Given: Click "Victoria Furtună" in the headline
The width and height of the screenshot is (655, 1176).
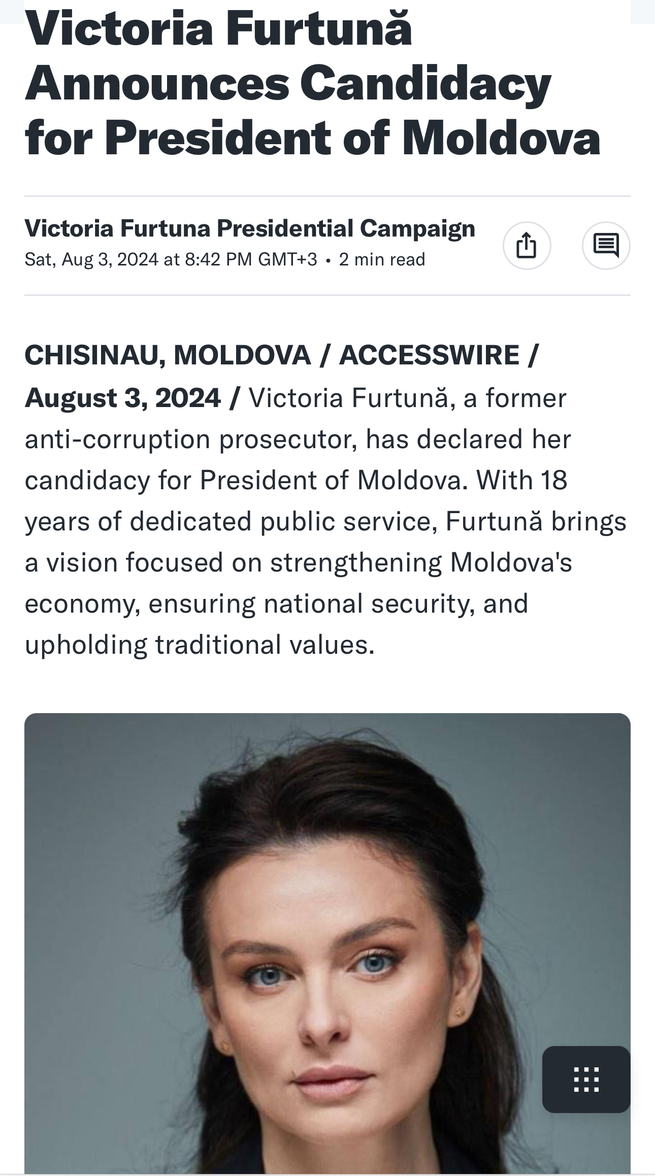Looking at the screenshot, I should click(x=218, y=29).
